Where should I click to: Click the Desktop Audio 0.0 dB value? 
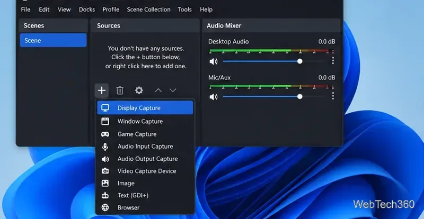[x=326, y=42]
